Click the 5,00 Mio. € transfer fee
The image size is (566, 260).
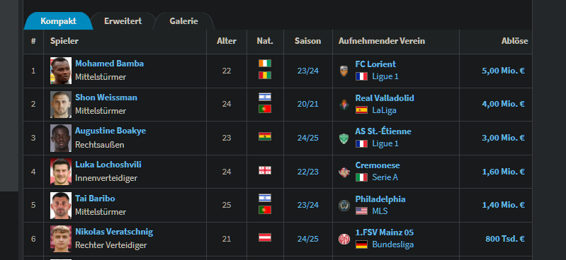tap(503, 71)
